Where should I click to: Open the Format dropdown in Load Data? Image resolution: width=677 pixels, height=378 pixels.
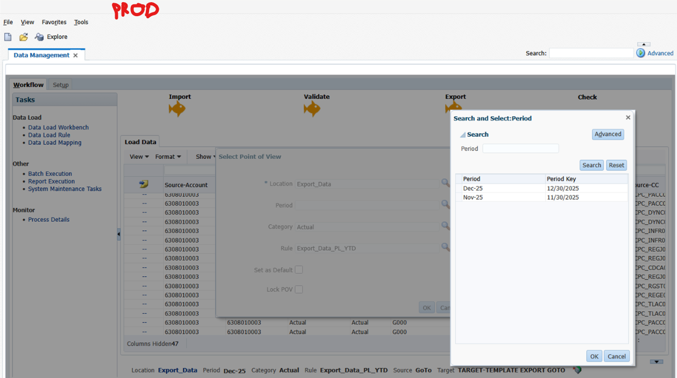tap(168, 157)
